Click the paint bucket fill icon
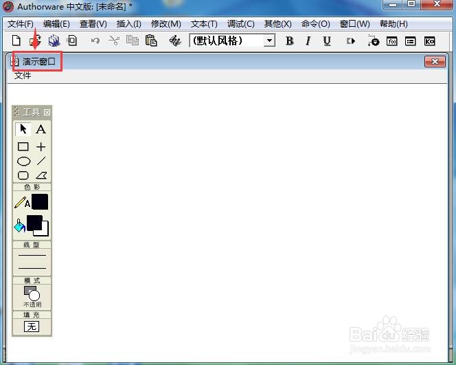 click(x=19, y=226)
